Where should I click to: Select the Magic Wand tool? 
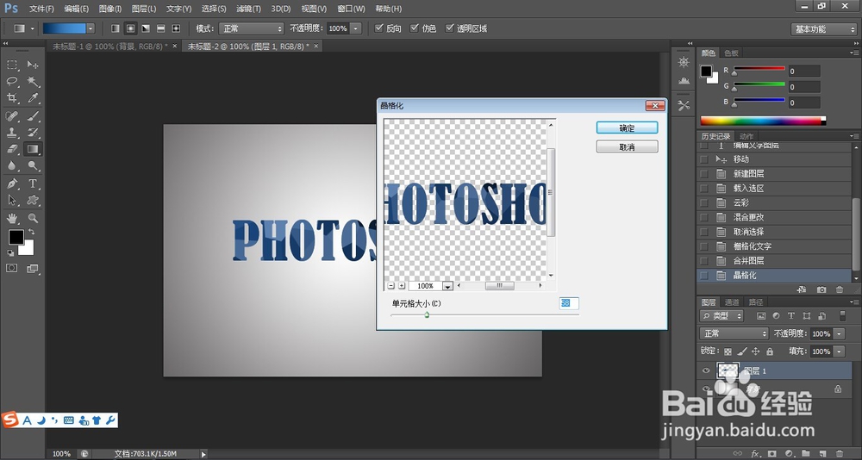coord(33,81)
